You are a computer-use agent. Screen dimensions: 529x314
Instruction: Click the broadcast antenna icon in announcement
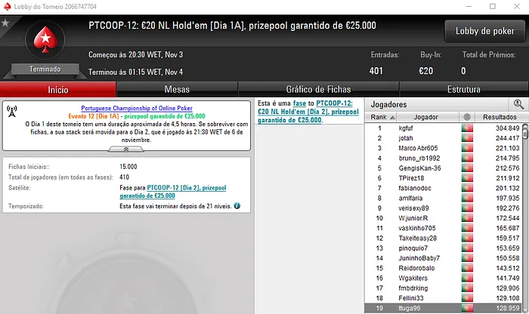tap(12, 112)
